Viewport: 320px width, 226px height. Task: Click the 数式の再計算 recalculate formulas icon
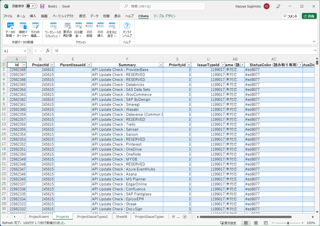click(67, 30)
